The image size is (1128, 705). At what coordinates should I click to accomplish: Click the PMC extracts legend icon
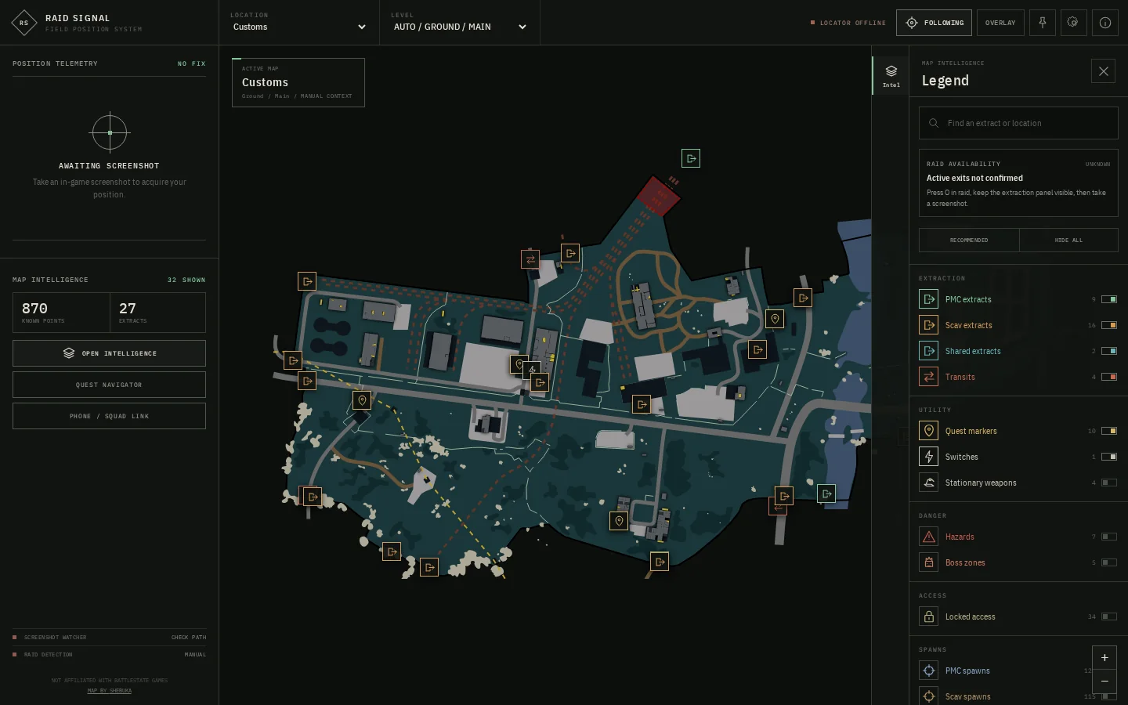coord(928,299)
